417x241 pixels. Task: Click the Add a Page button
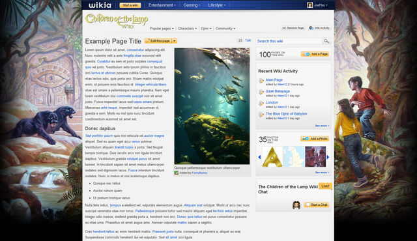click(315, 54)
